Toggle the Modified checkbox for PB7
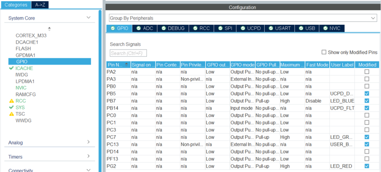381x172 pixels. tap(367, 101)
